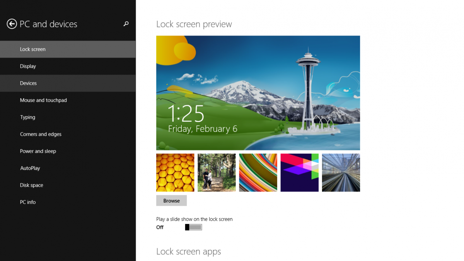This screenshot has height=261, width=464.
Task: Open Disk space settings
Action: (x=68, y=185)
